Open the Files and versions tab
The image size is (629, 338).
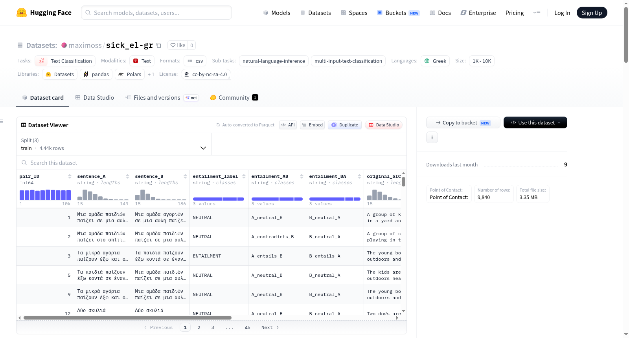162,98
